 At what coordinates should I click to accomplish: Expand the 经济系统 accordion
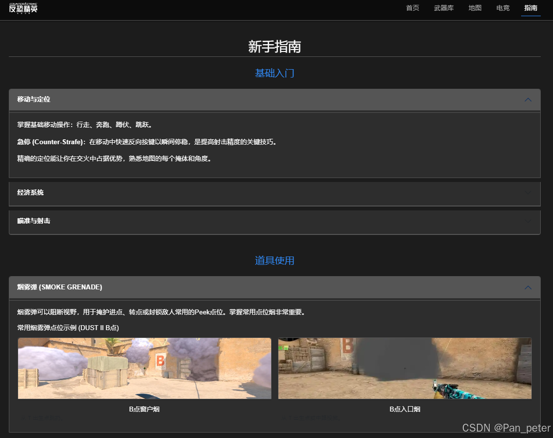pos(275,193)
